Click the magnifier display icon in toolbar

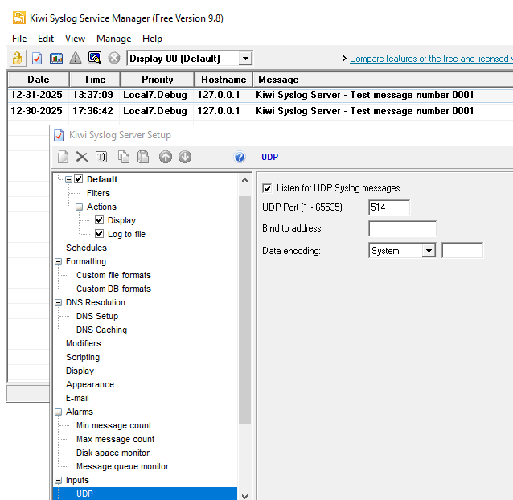click(95, 58)
